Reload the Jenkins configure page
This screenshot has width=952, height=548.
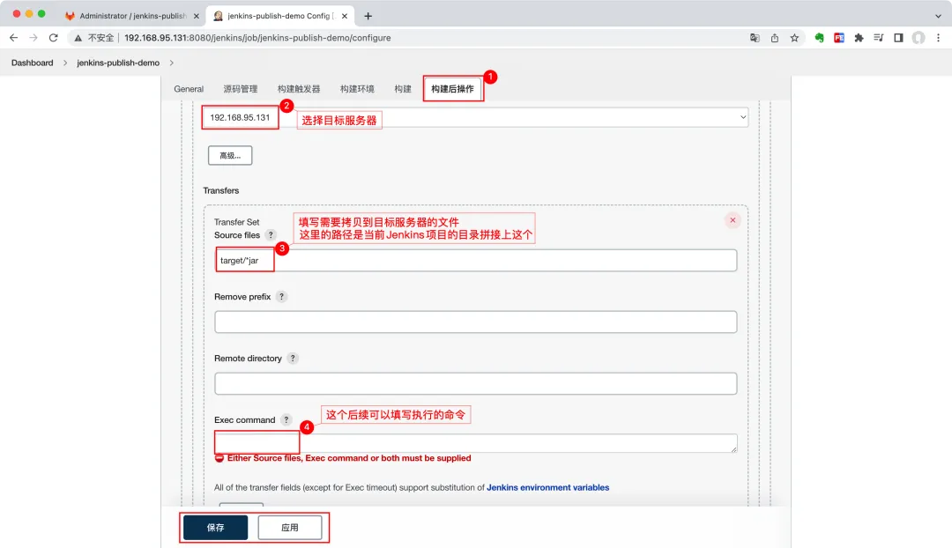pyautogui.click(x=54, y=38)
